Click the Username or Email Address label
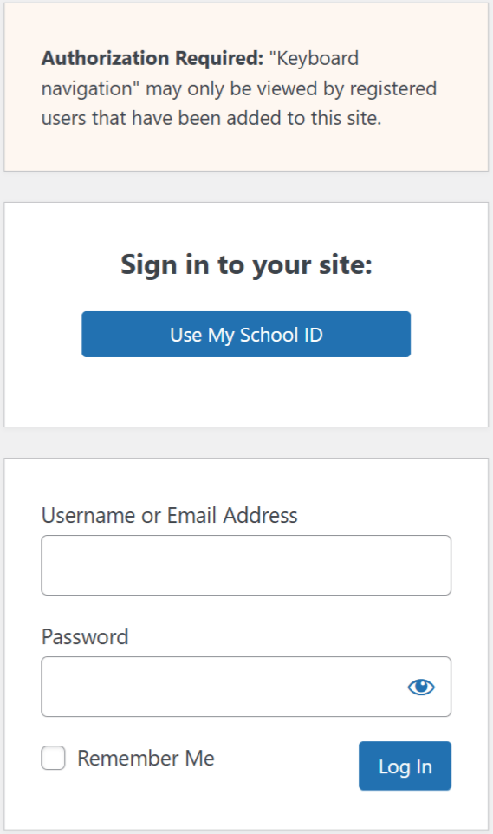Screen dimensions: 493x834 tap(170, 516)
